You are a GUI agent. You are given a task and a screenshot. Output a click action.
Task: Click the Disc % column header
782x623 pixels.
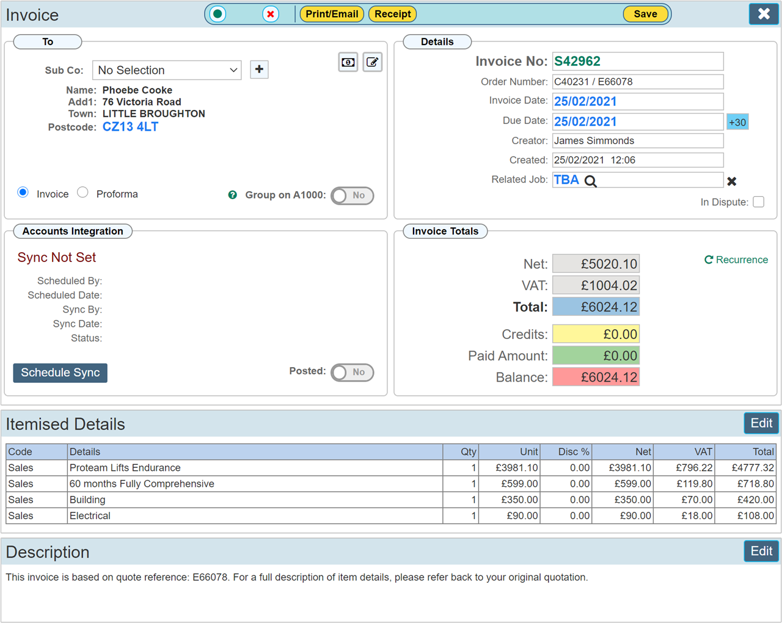[566, 452]
